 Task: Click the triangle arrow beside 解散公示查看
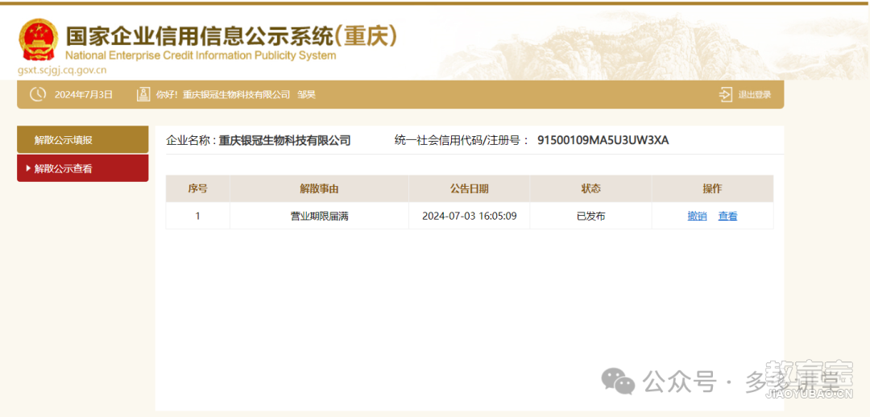pos(28,168)
